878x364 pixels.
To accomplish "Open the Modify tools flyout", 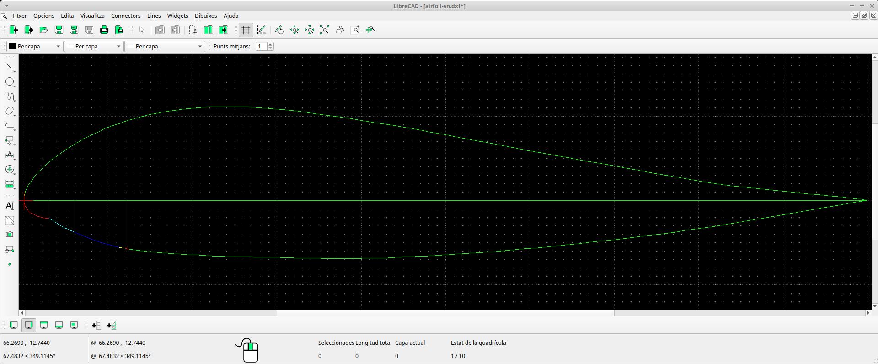I will (x=10, y=170).
